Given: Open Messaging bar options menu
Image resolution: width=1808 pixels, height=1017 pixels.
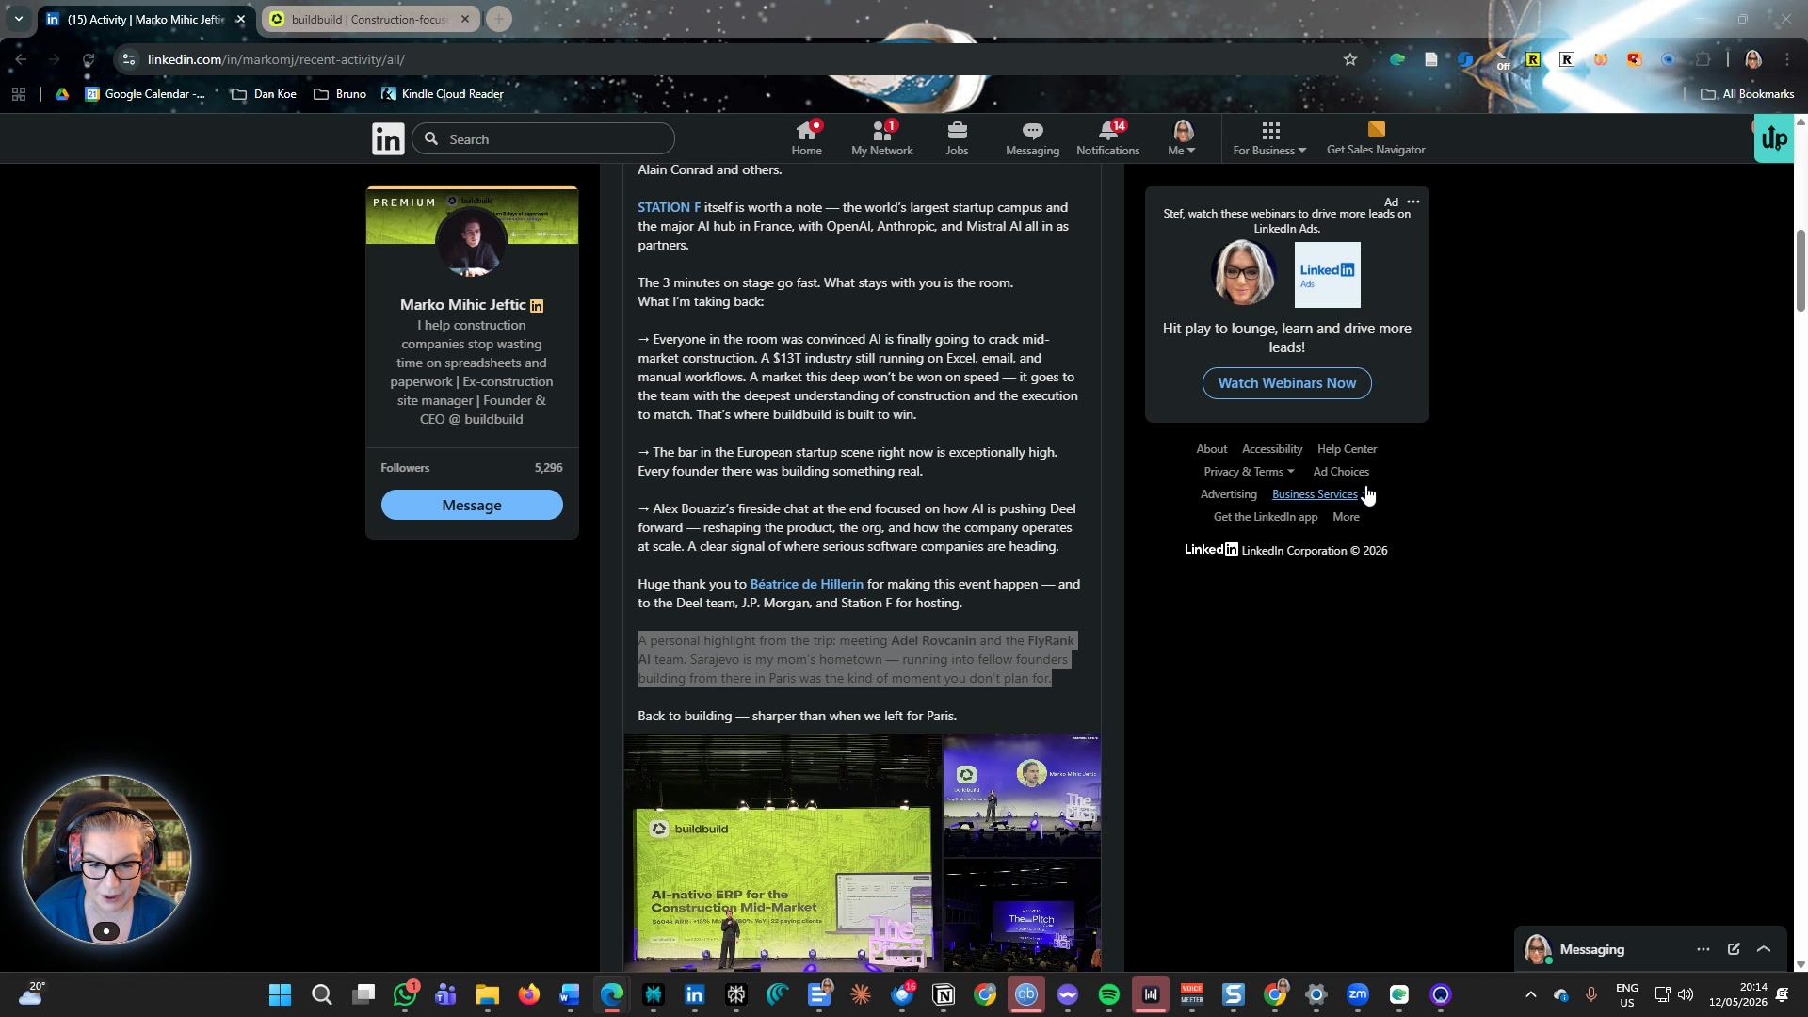Looking at the screenshot, I should point(1703,949).
